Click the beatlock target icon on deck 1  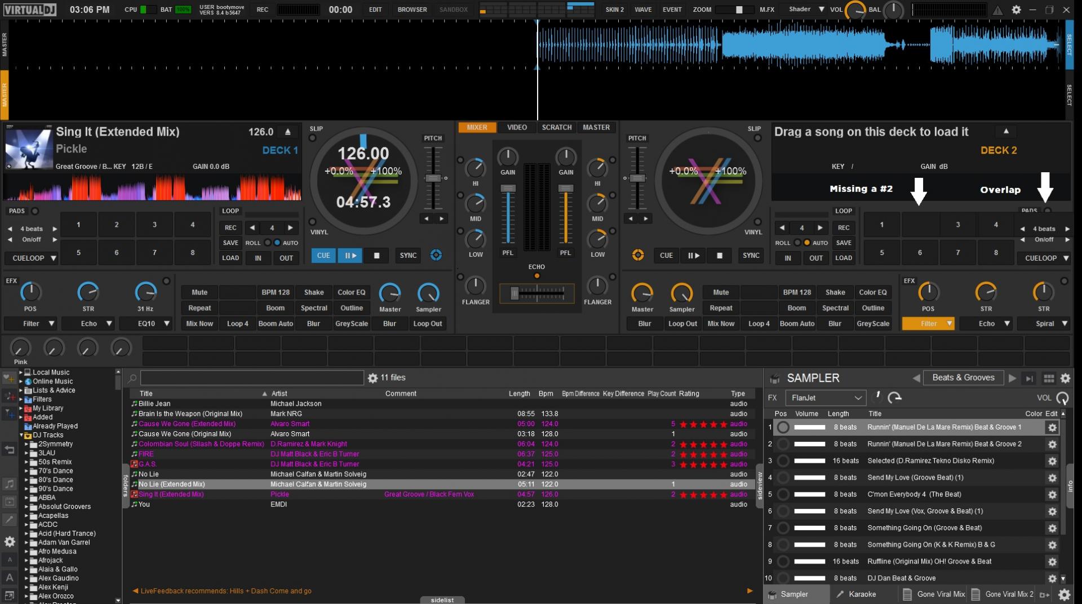[x=436, y=255]
